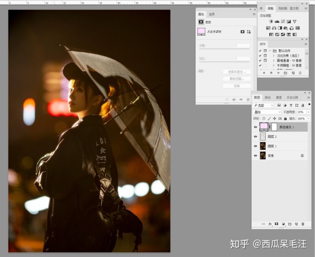Add a layer mask from Layers footer

(277, 224)
